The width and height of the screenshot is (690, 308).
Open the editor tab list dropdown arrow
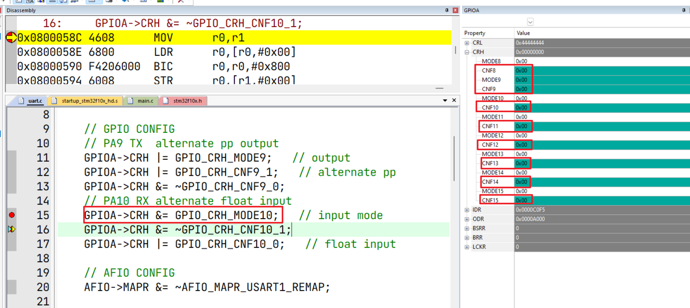point(445,101)
